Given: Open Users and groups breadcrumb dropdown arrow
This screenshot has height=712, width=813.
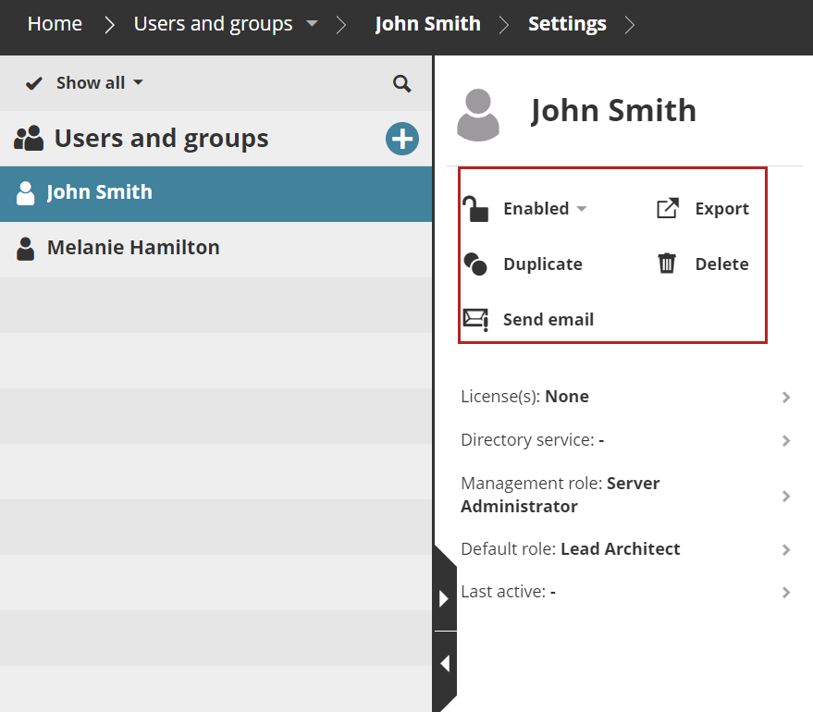Looking at the screenshot, I should (x=312, y=24).
